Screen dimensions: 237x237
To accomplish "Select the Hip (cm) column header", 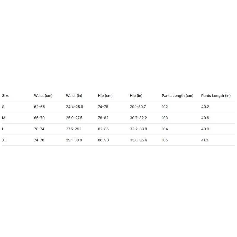I will tap(105, 96).
